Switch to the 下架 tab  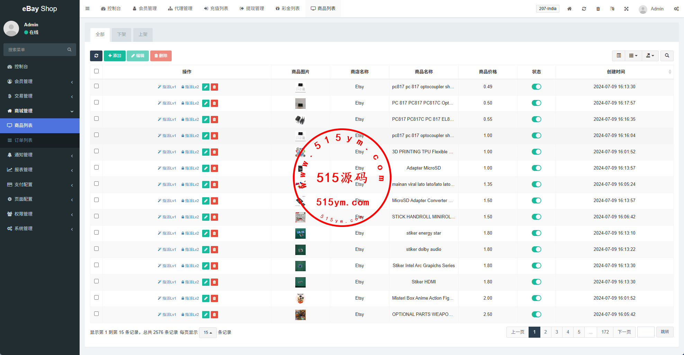(x=121, y=35)
